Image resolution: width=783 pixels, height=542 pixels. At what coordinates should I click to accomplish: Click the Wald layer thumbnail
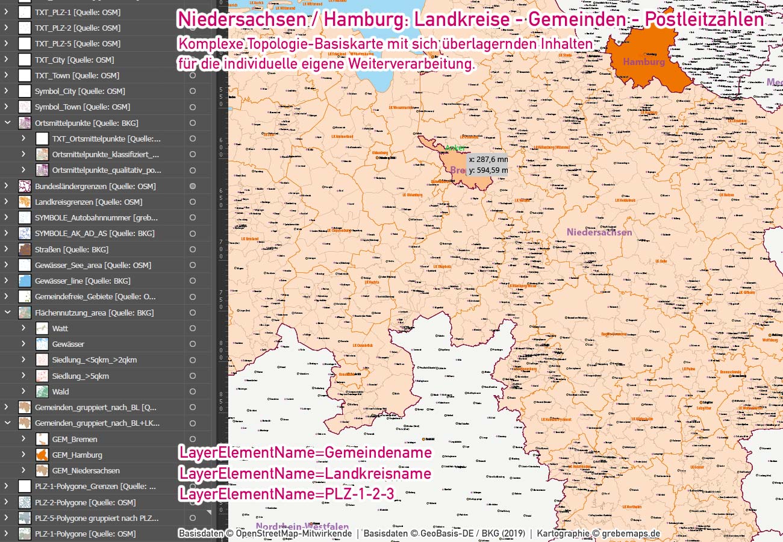click(41, 391)
